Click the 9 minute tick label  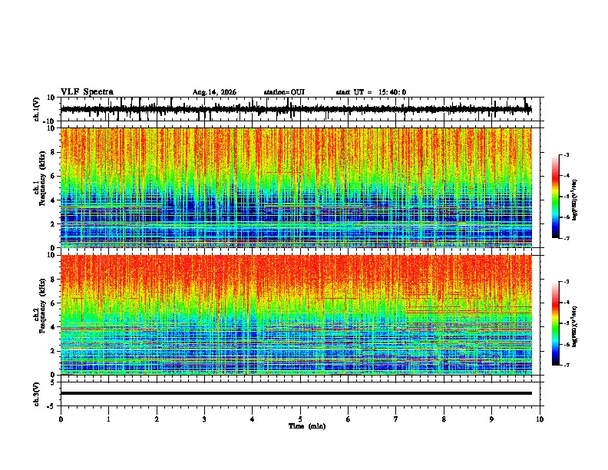coord(491,419)
